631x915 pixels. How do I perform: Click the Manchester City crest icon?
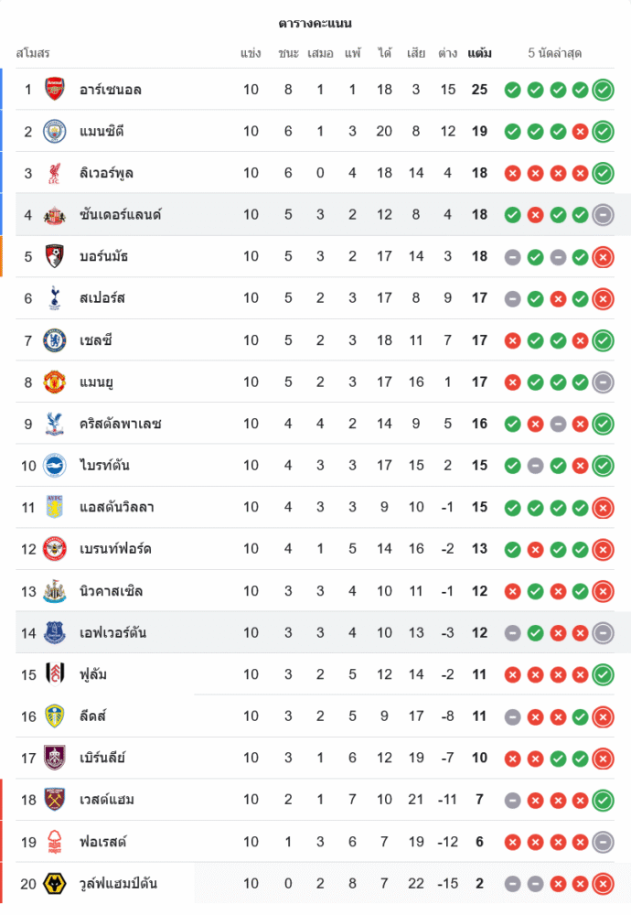[55, 131]
